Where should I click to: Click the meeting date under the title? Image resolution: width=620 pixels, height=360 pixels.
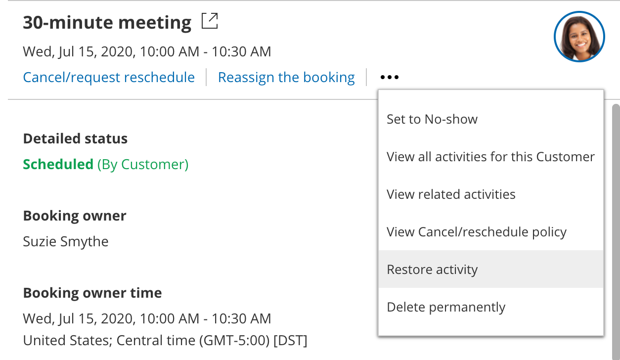[147, 51]
